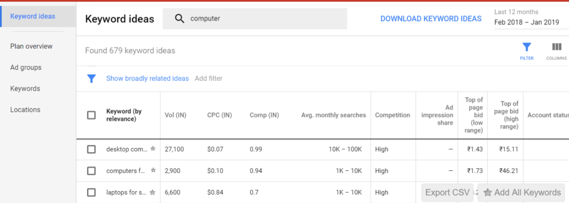Screen dimensions: 569x203
Task: Click the computers f… keyword text
Action: tap(126, 171)
